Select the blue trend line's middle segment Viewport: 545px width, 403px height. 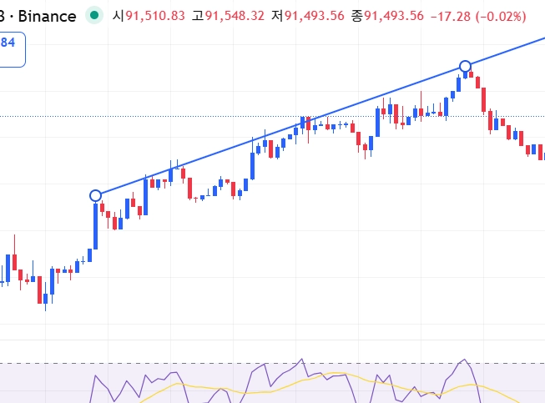click(x=280, y=131)
